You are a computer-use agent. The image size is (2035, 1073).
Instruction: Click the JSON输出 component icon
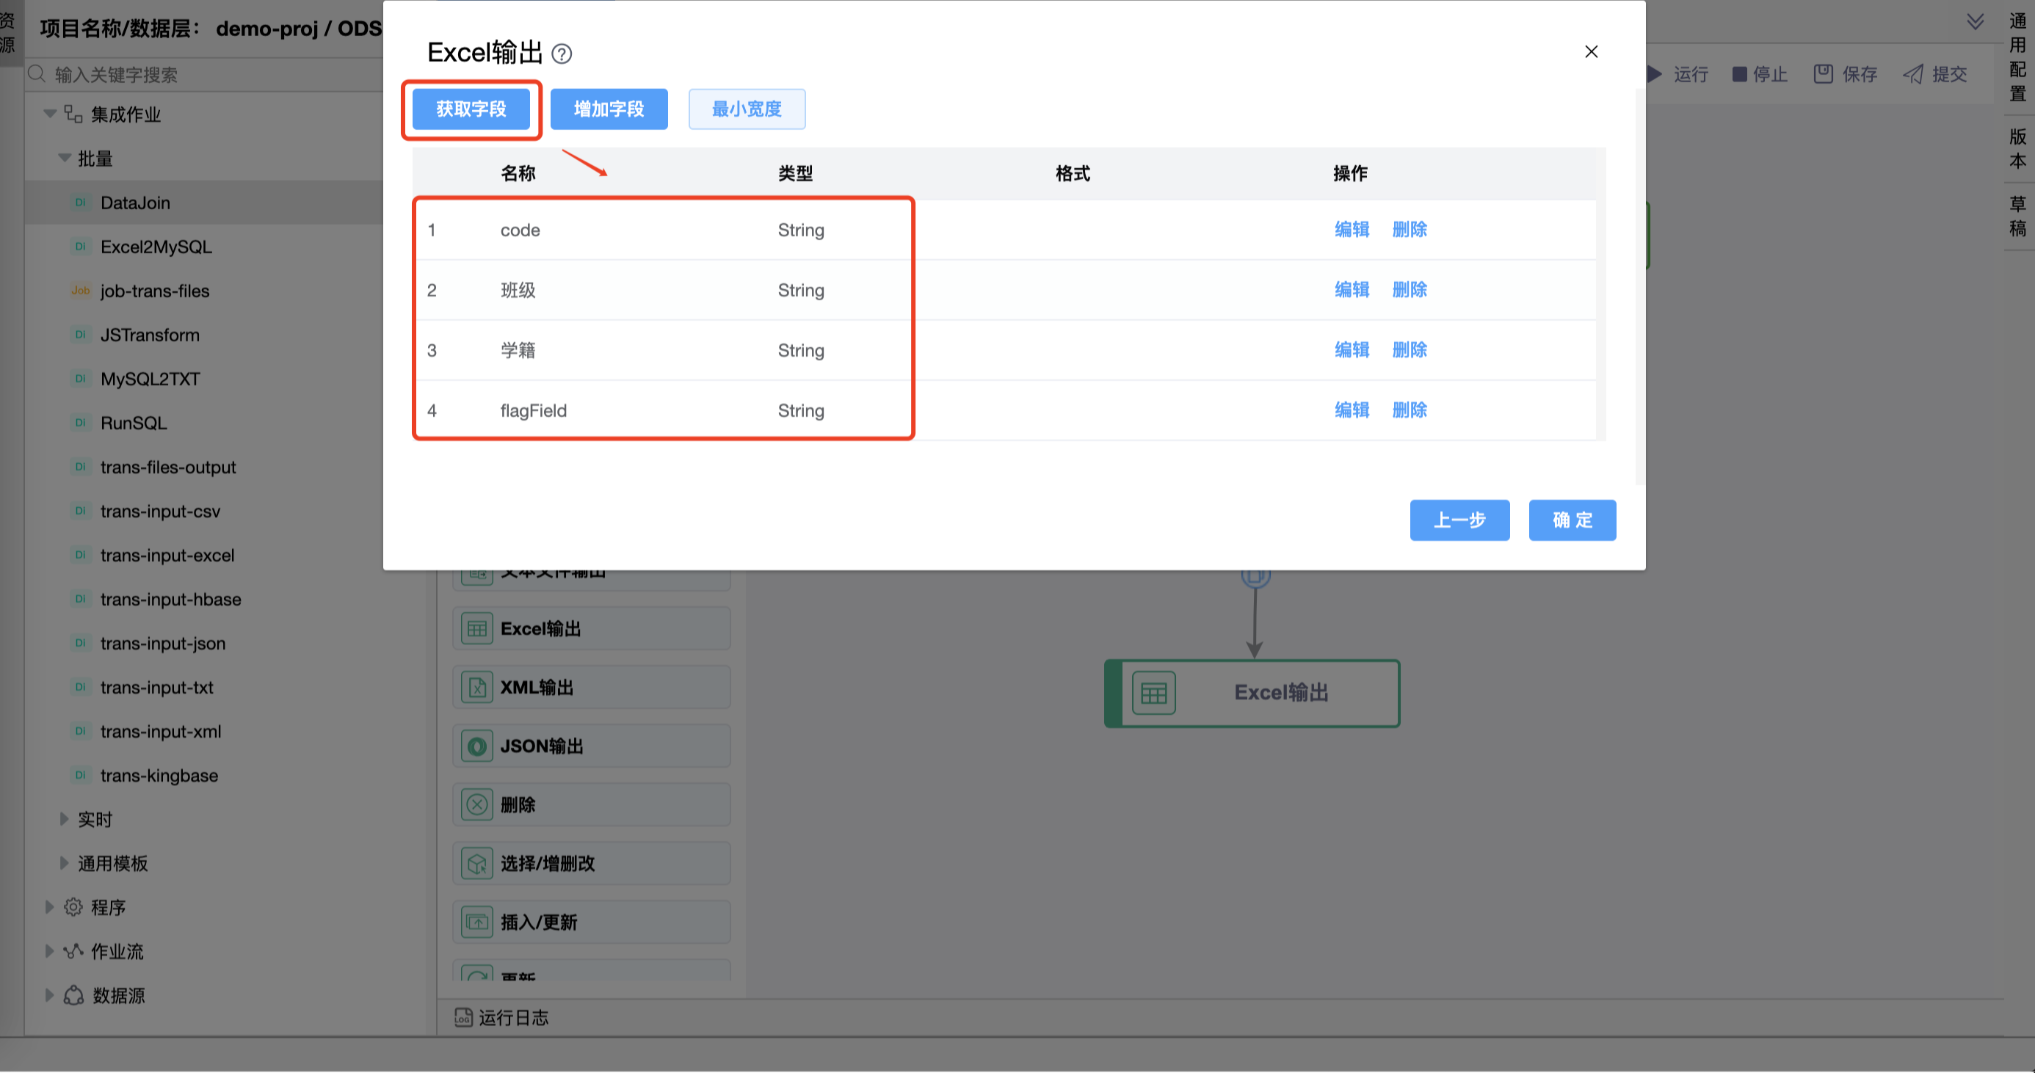coord(477,747)
